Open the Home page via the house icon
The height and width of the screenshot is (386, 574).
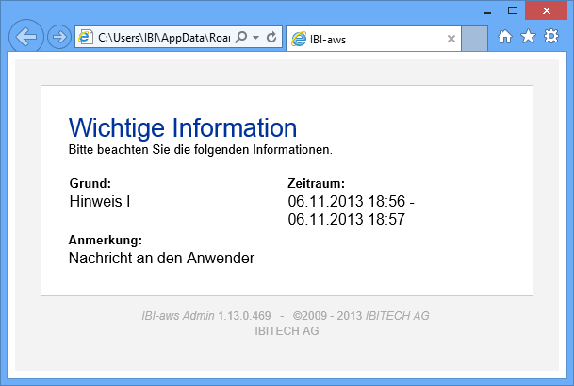(505, 37)
